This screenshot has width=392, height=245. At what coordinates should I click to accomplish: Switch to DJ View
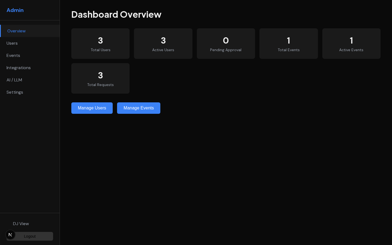pos(21,224)
